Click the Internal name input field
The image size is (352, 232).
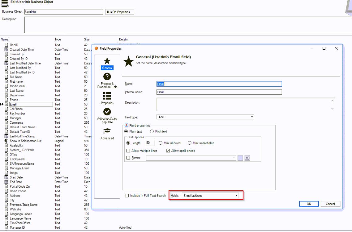[219, 92]
